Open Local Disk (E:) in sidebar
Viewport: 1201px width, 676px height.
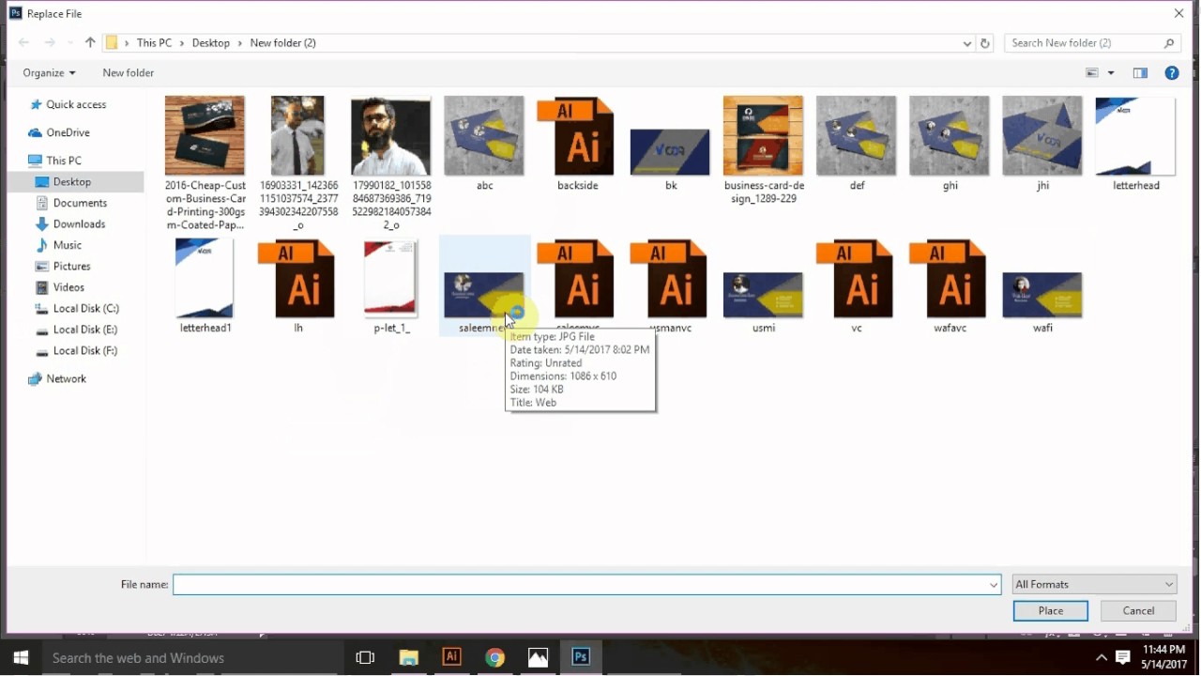[x=77, y=330]
